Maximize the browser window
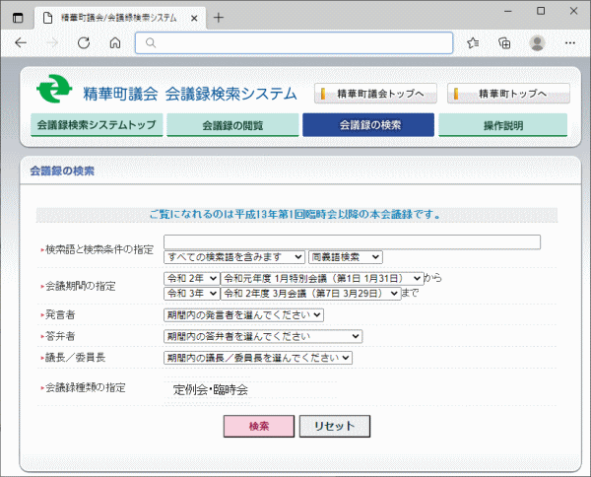 (x=541, y=11)
